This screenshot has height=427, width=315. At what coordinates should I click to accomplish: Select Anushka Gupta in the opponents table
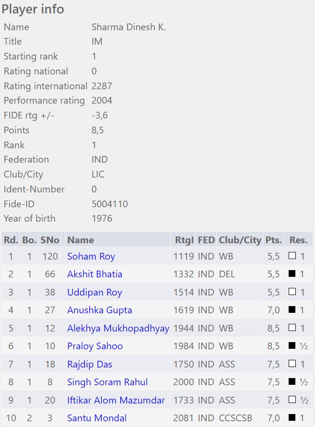(99, 310)
